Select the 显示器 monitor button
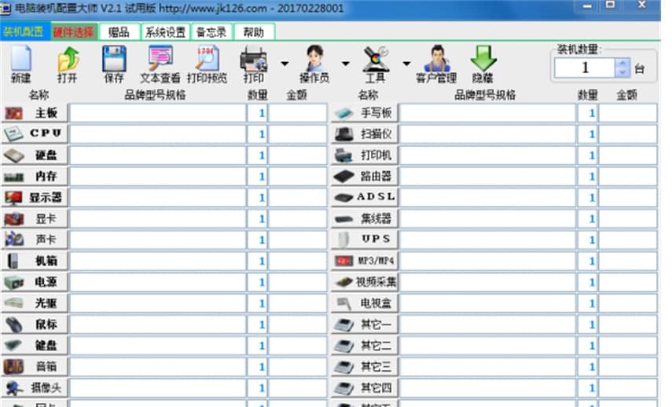The image size is (672, 407). (x=35, y=197)
